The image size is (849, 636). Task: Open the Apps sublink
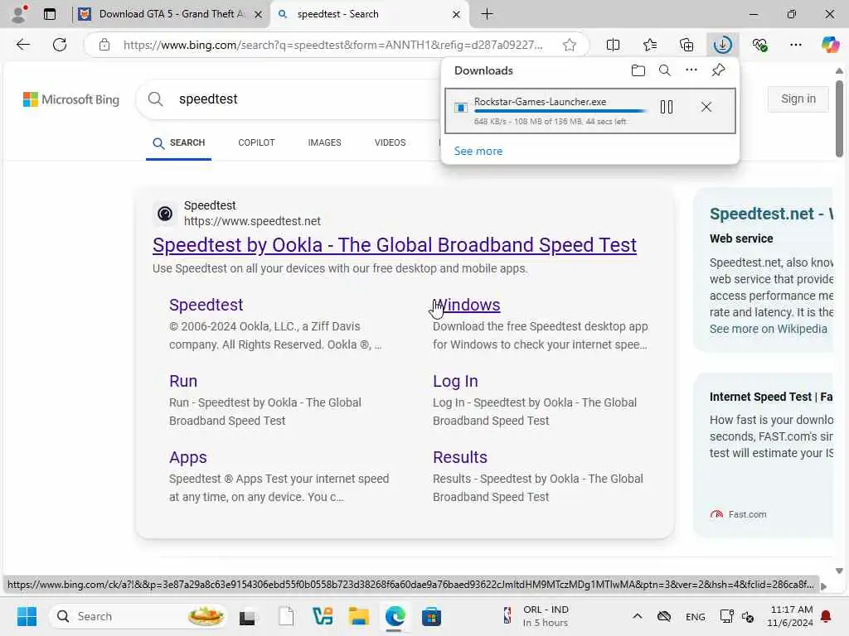coord(188,457)
